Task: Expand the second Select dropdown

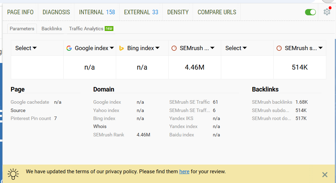Action: click(x=236, y=48)
